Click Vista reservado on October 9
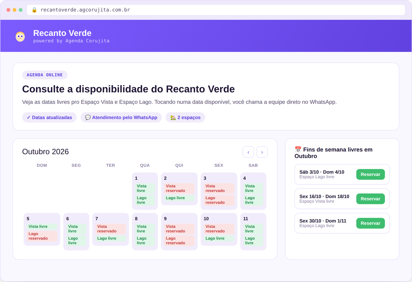This screenshot has width=412, height=282. coord(179,229)
